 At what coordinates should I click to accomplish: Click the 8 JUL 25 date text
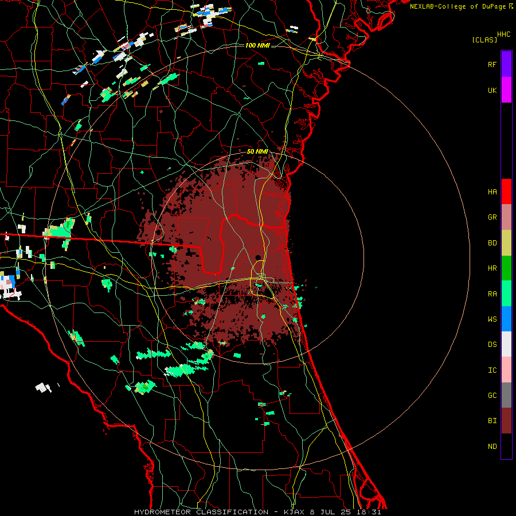coord(331,512)
